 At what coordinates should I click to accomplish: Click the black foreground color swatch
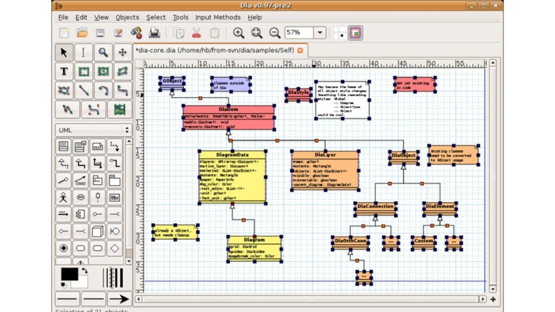(69, 274)
